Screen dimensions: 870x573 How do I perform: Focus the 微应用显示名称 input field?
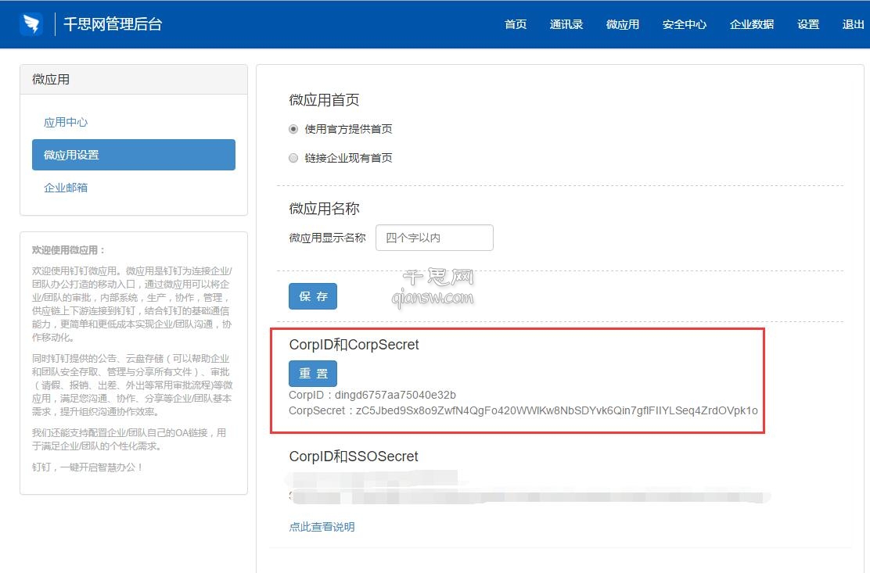tap(434, 238)
